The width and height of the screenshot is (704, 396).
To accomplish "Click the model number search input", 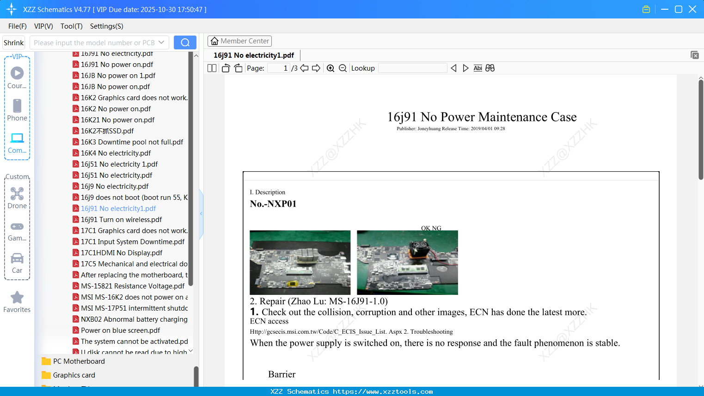I will [x=94, y=42].
